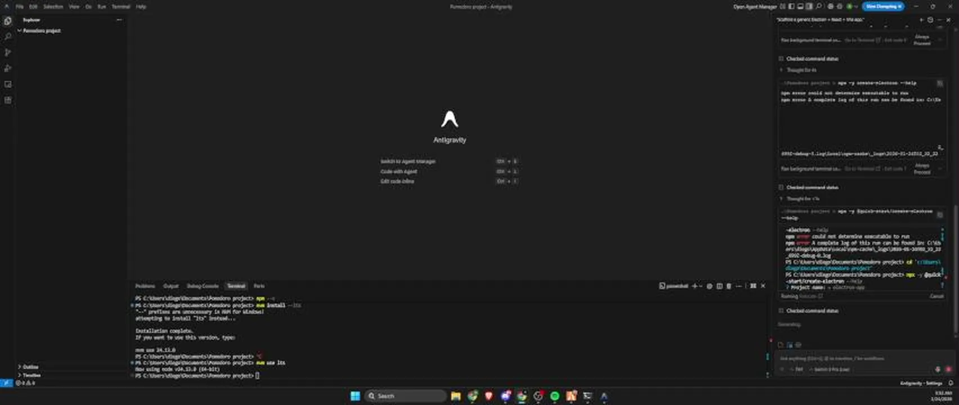Open File Explorer from the taskbar
959x405 pixels.
(x=456, y=396)
